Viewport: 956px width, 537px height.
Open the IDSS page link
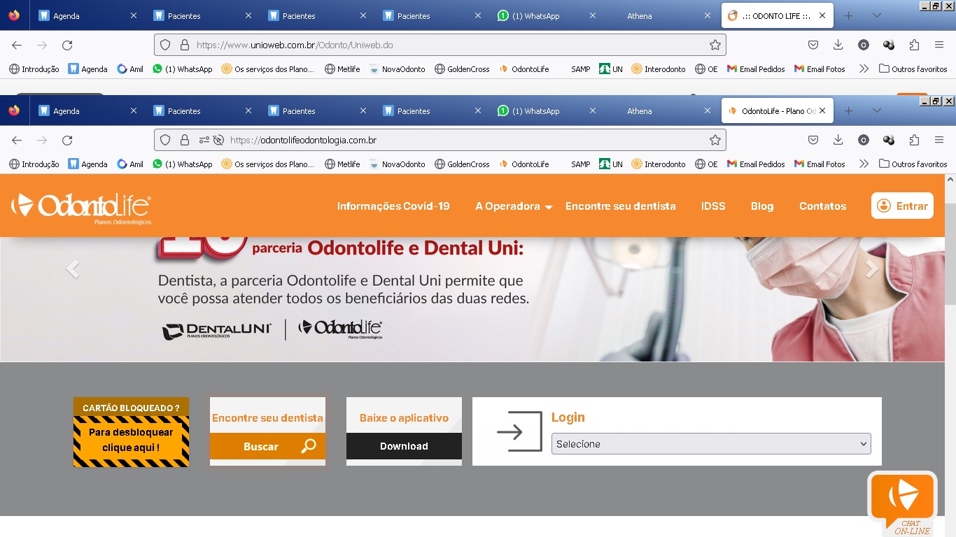713,206
